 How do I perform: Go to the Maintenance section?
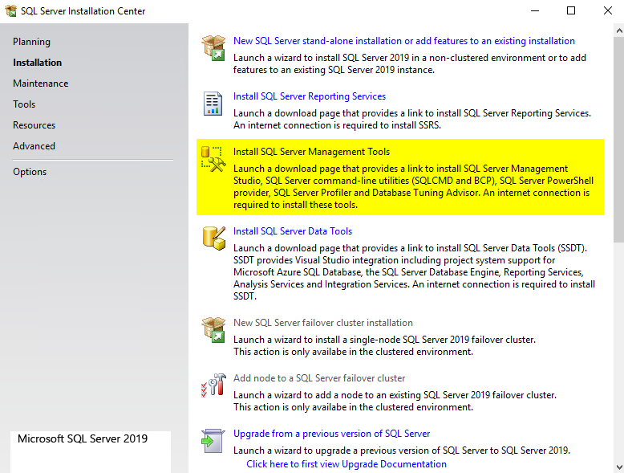pos(40,84)
